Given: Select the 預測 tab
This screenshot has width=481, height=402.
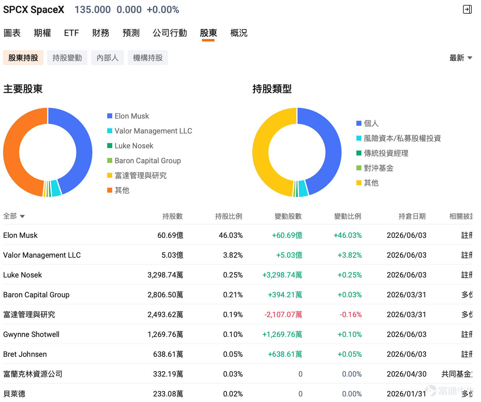Looking at the screenshot, I should [131, 33].
